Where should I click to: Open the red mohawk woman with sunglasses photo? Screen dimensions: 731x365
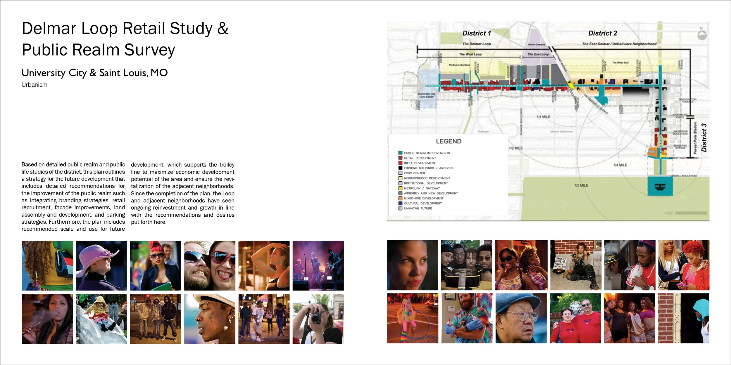[156, 266]
